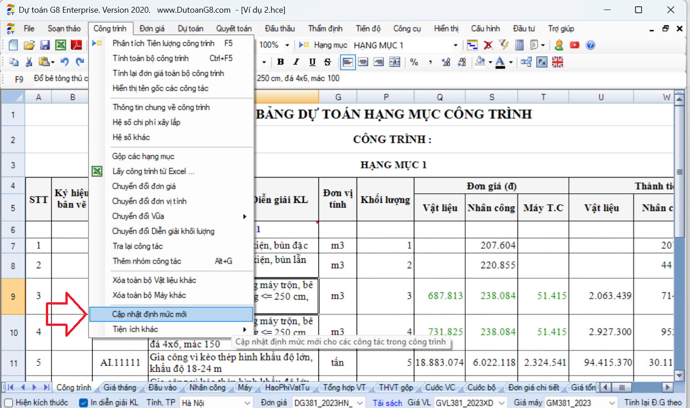Viewport: 690px width, 408px height.
Task: Redo the last action
Action: coord(80,62)
